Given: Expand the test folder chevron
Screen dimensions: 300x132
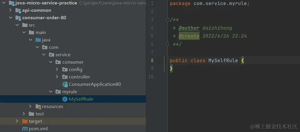Looking at the screenshot, I should point(24,114).
